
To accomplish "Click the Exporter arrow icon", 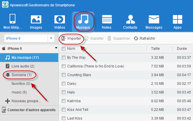I will pos(87,38).
